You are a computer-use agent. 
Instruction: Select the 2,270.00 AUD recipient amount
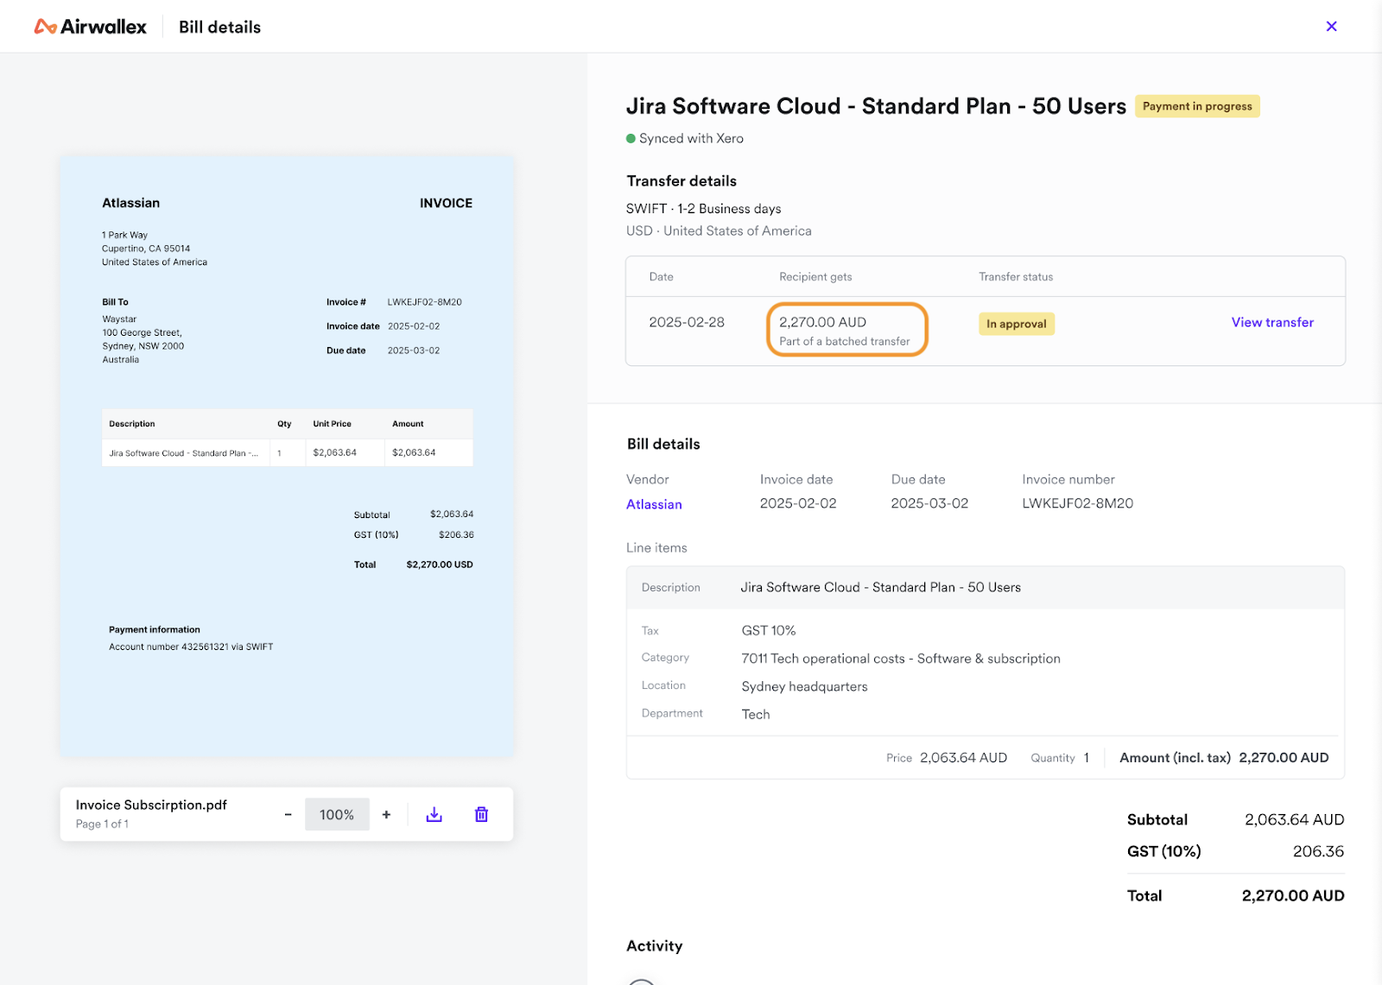822,322
